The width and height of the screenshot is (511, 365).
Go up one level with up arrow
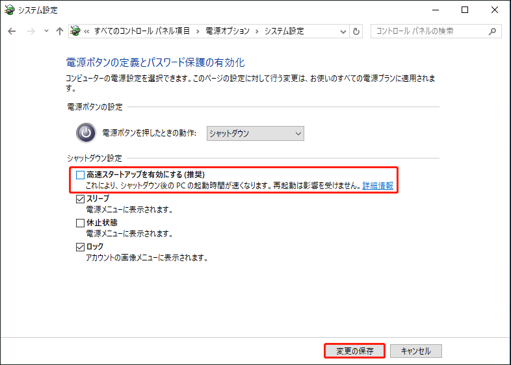pyautogui.click(x=59, y=31)
